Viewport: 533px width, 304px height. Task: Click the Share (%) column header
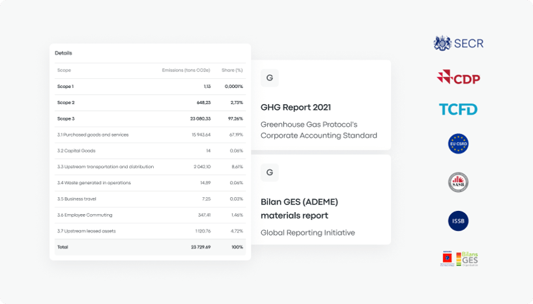tap(232, 70)
